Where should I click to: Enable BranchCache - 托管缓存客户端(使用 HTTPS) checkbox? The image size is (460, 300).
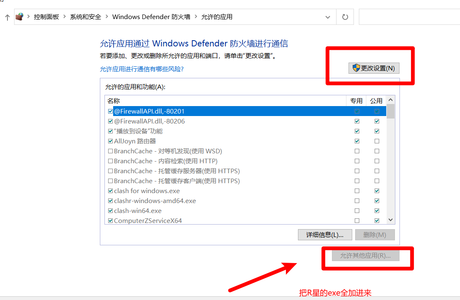(110, 181)
